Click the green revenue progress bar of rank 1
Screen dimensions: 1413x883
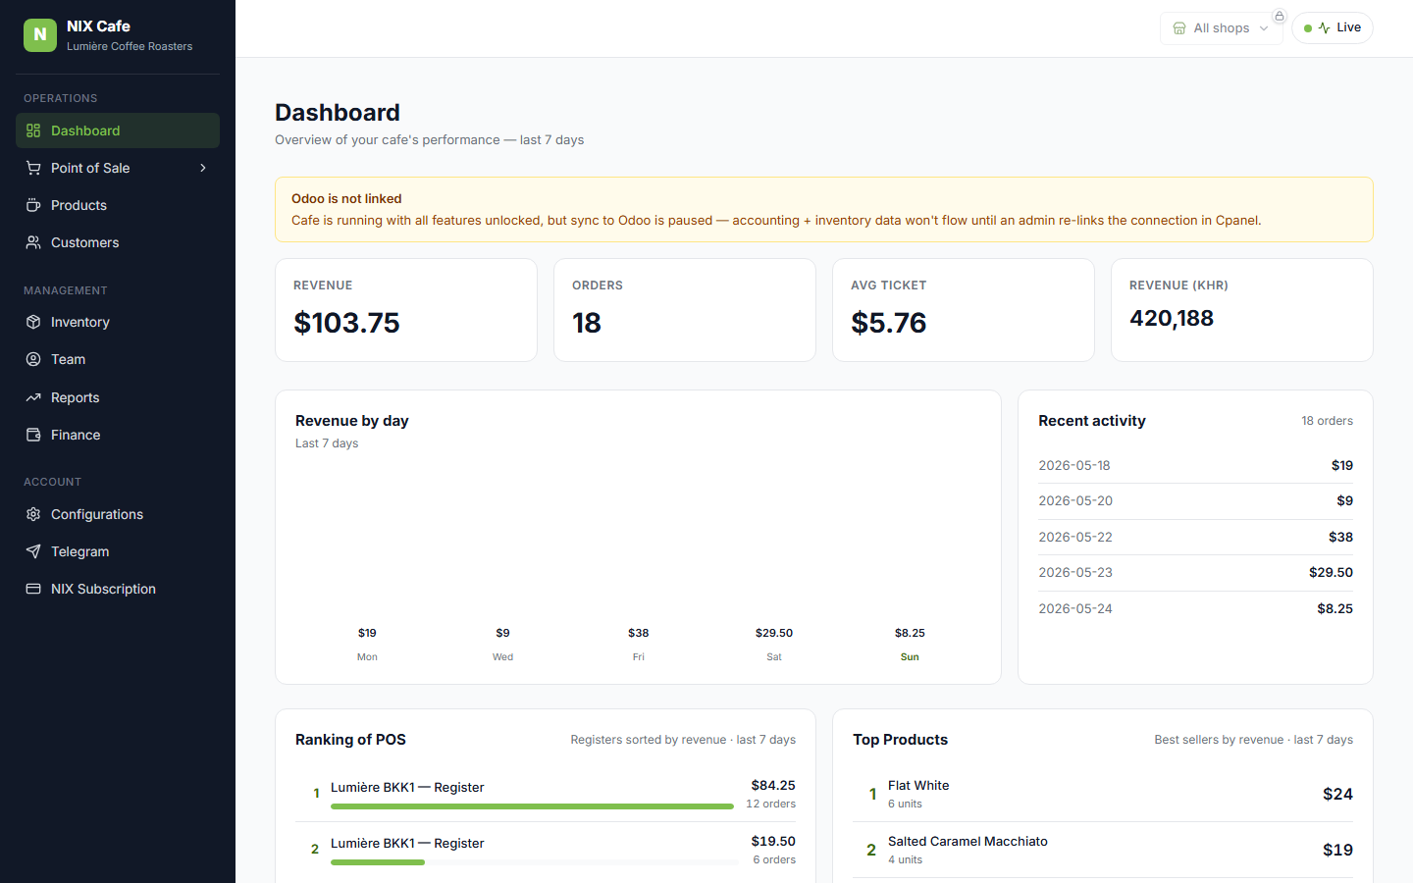tap(532, 806)
